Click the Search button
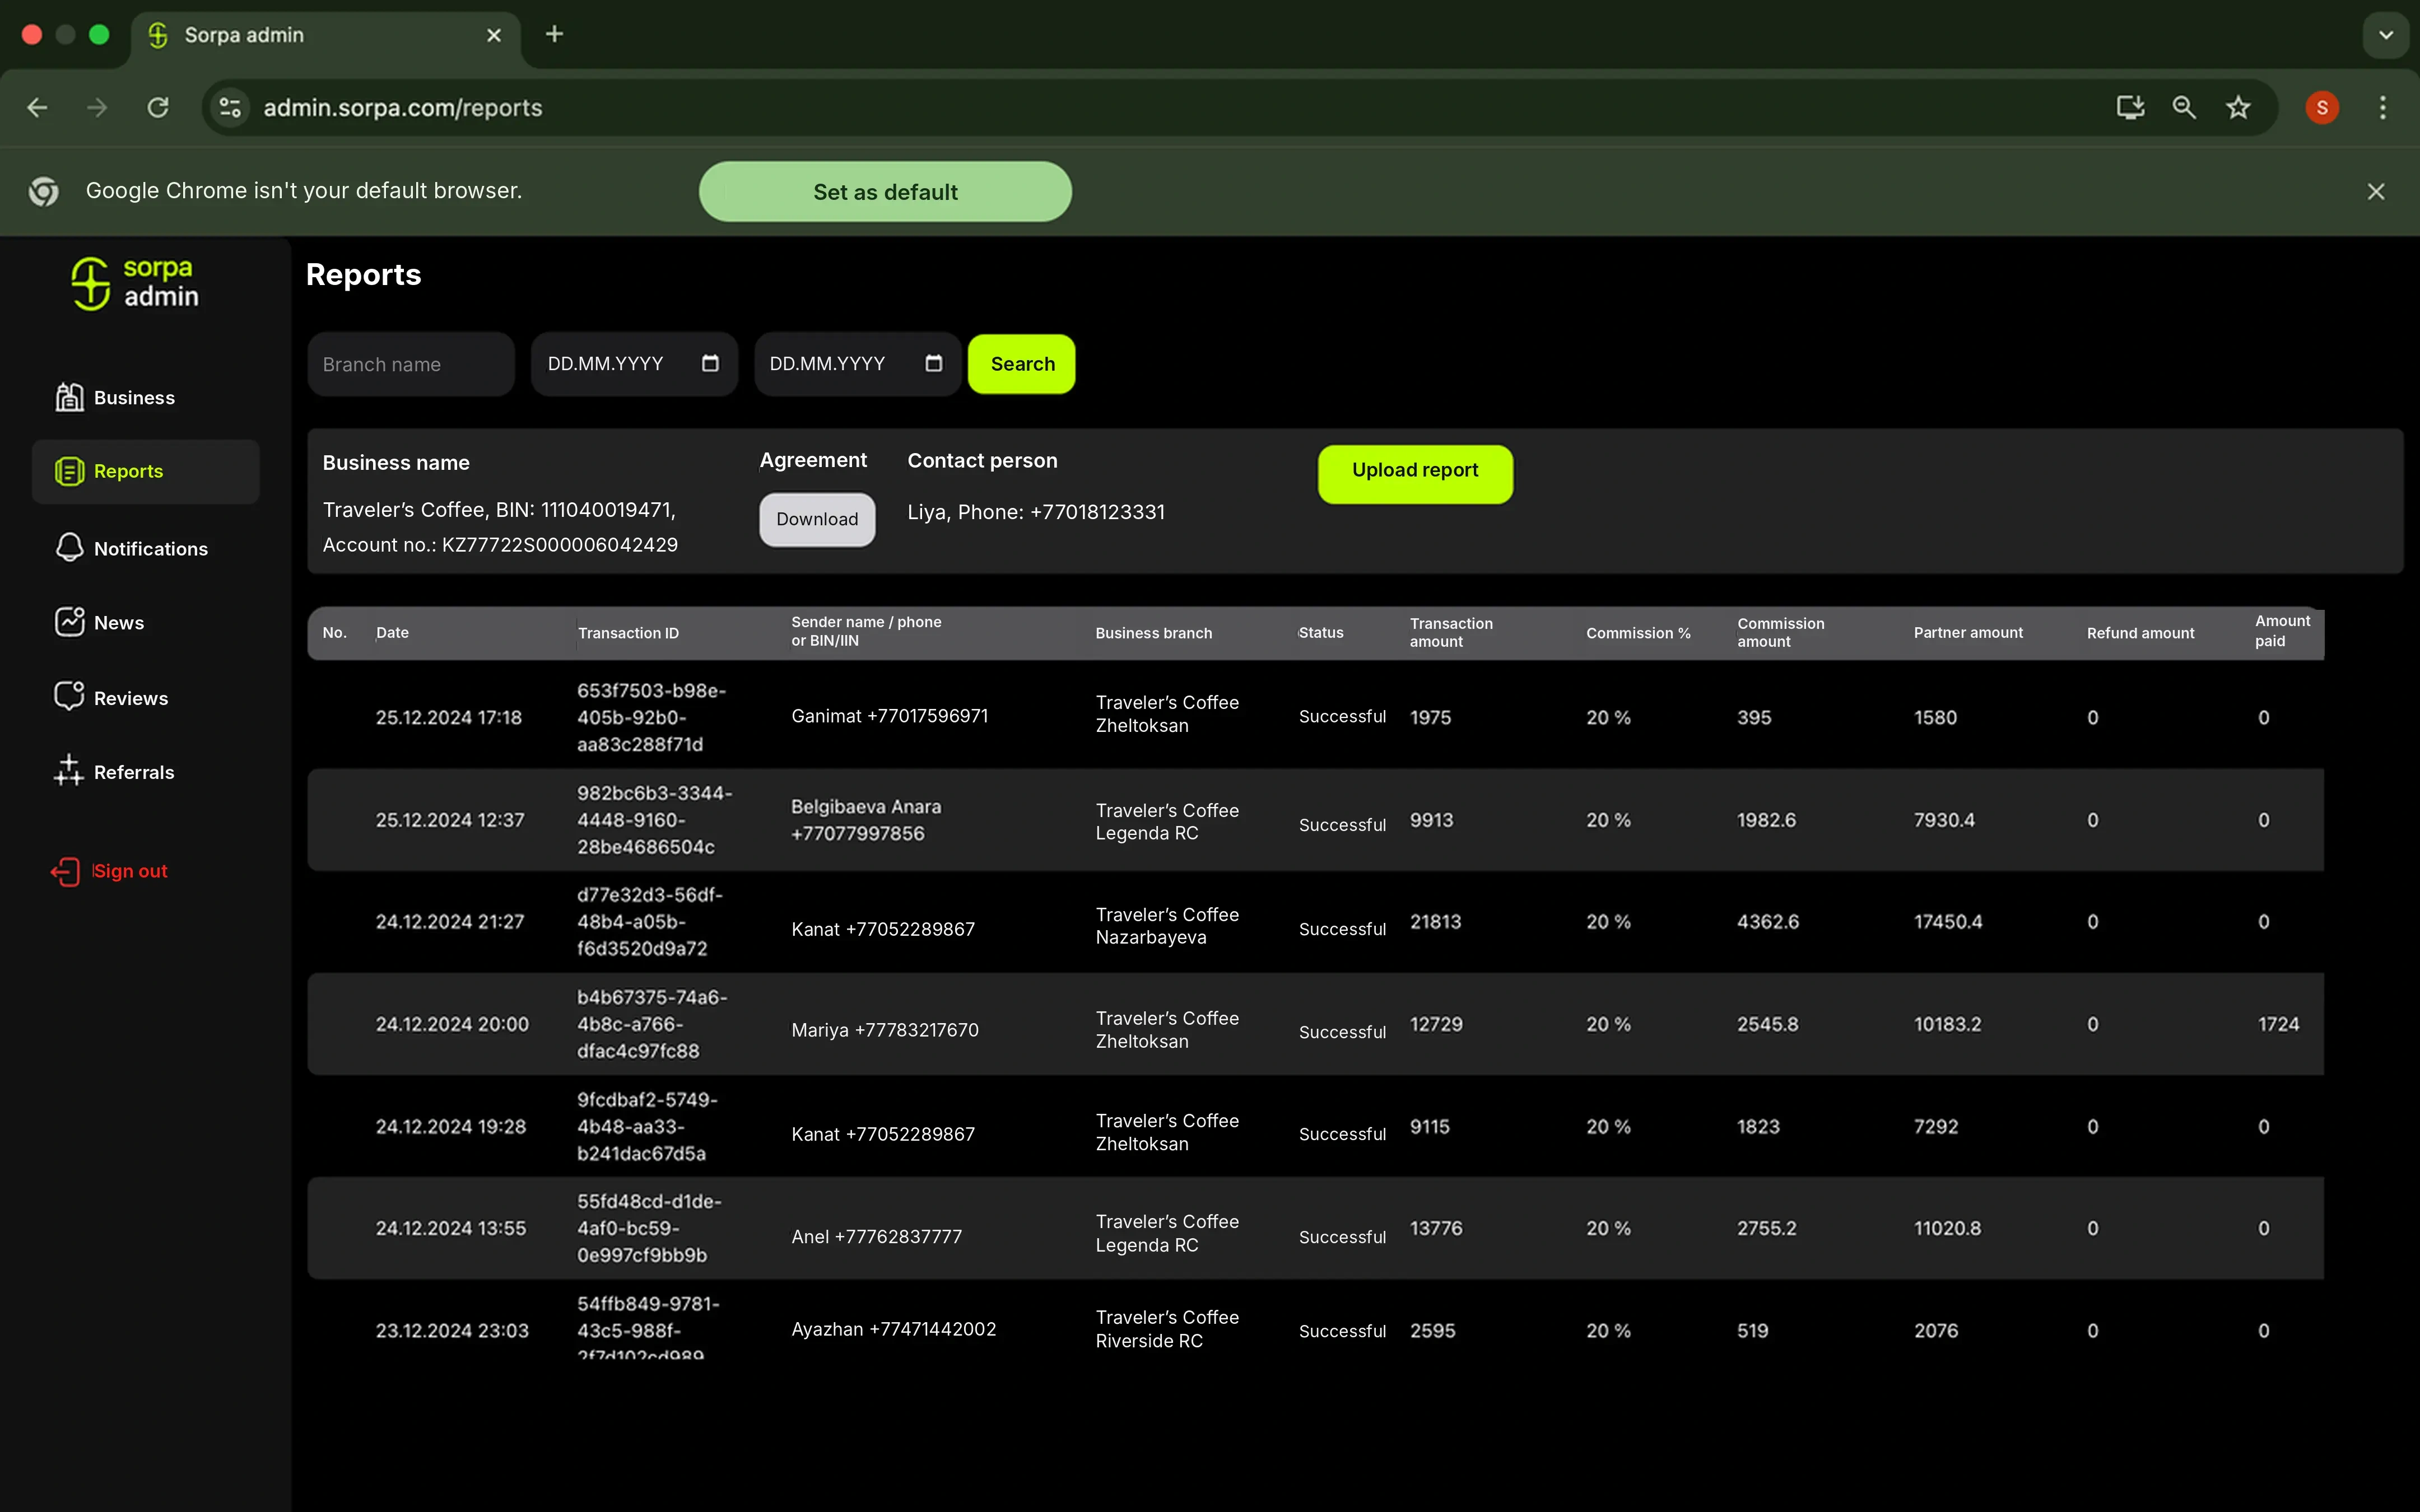Image resolution: width=2420 pixels, height=1512 pixels. point(1021,364)
